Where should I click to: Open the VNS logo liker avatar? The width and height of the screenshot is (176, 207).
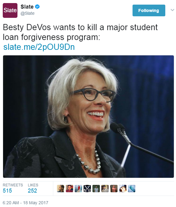click(x=87, y=188)
